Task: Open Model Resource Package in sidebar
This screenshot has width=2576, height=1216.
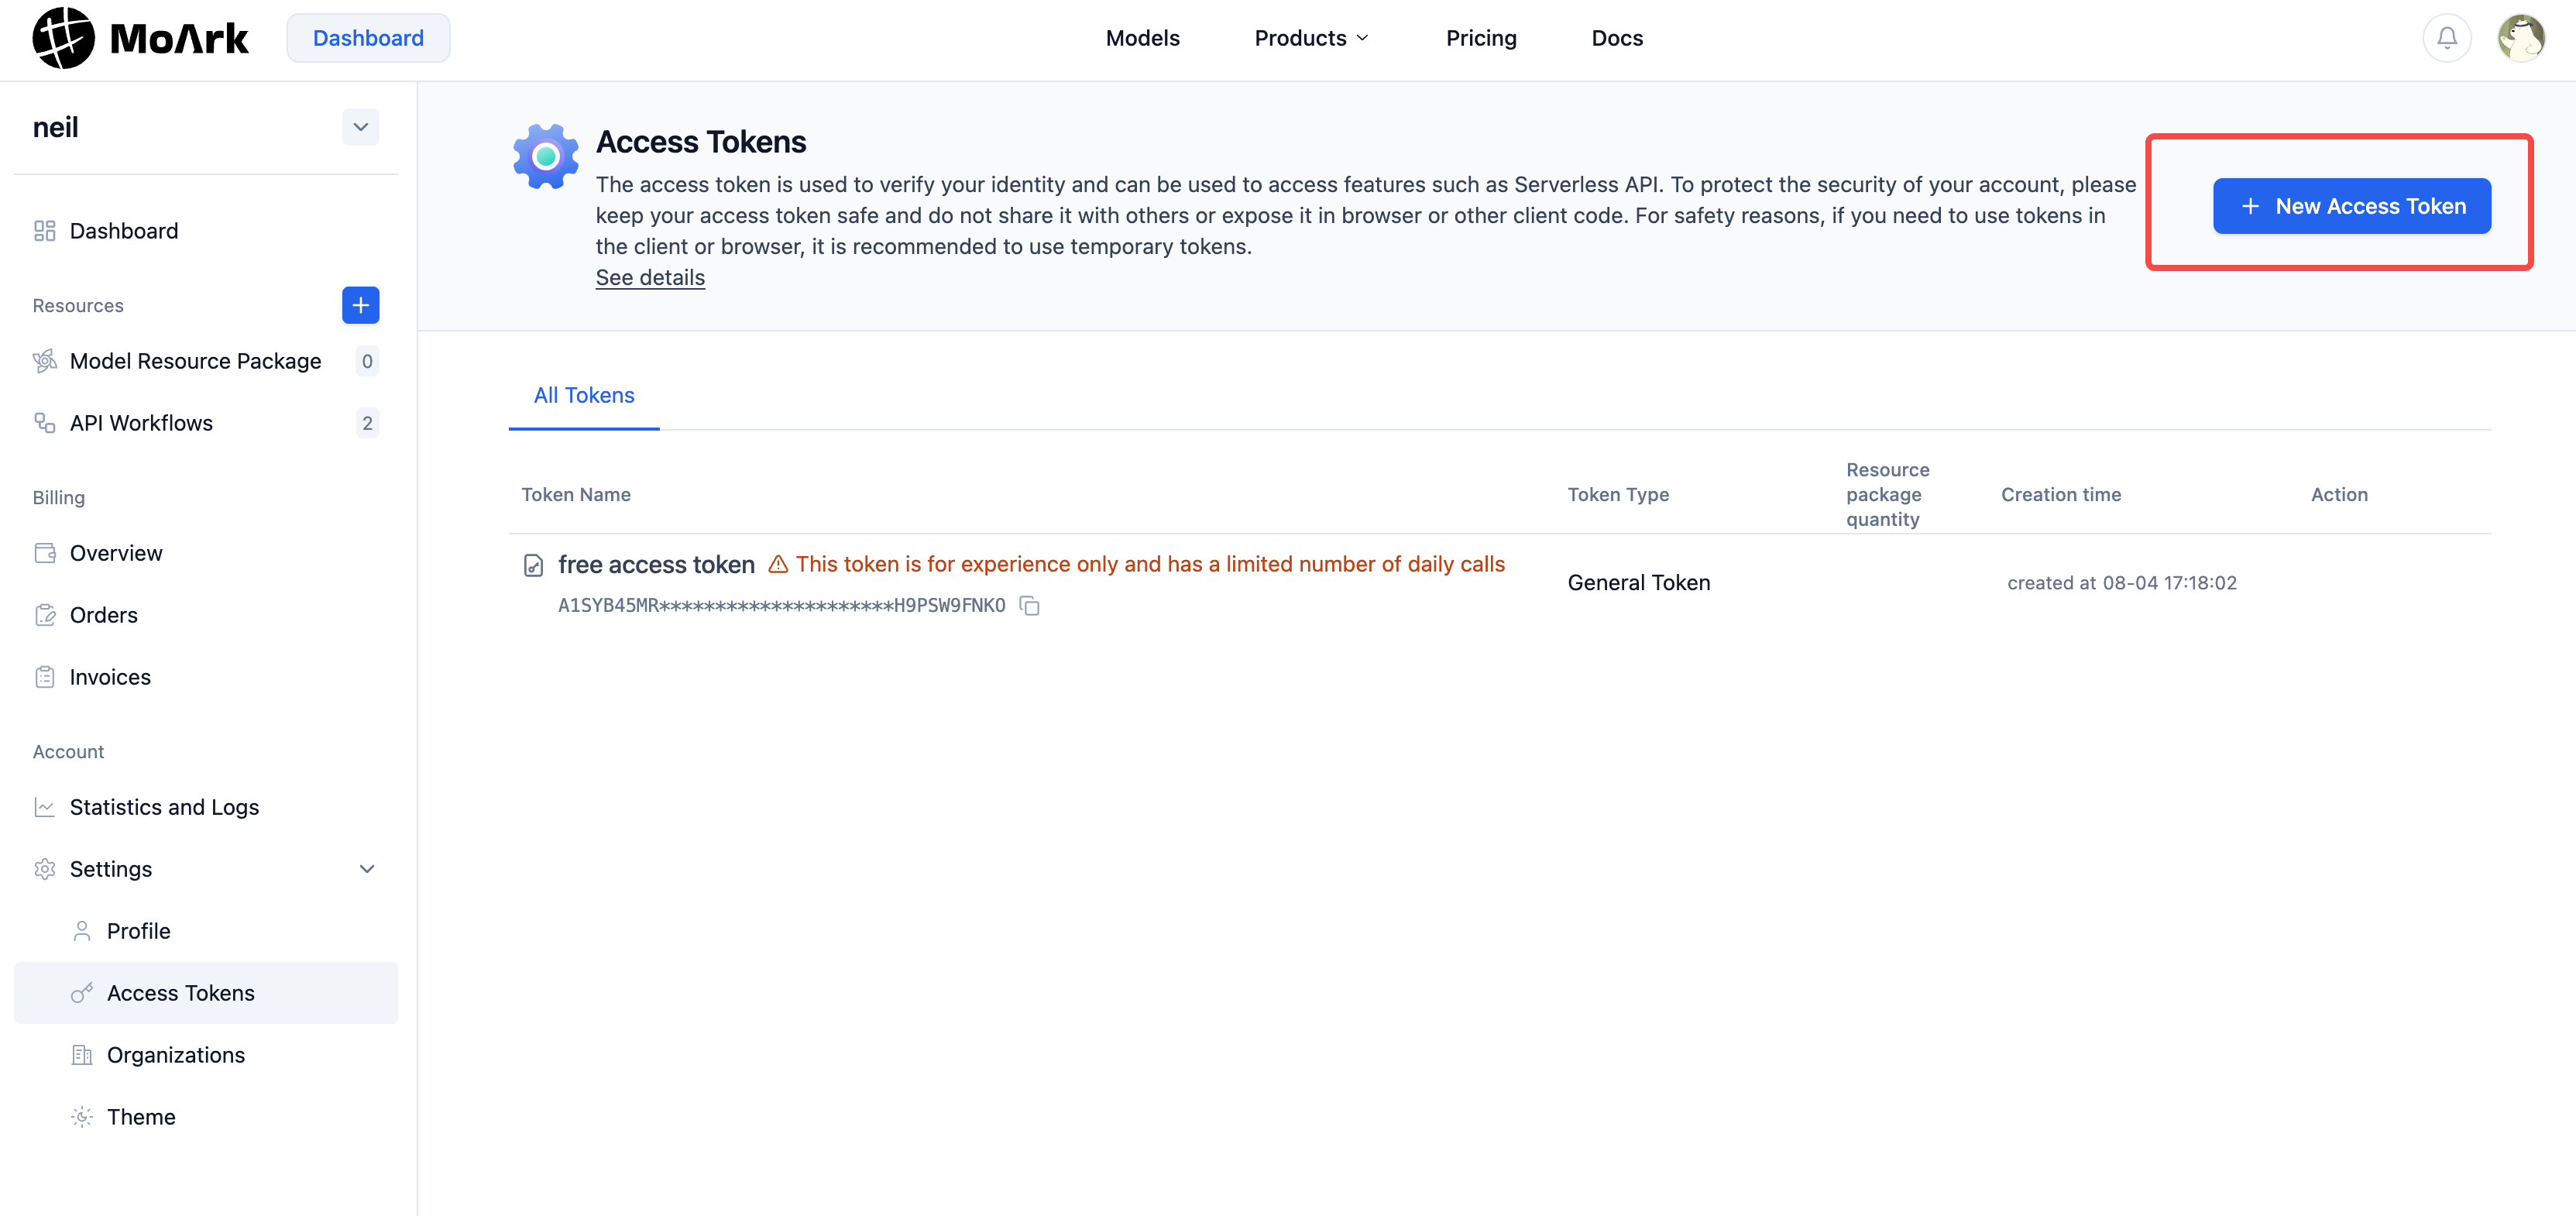Action: pos(195,361)
